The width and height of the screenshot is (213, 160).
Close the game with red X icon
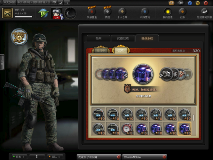(x=206, y=3)
